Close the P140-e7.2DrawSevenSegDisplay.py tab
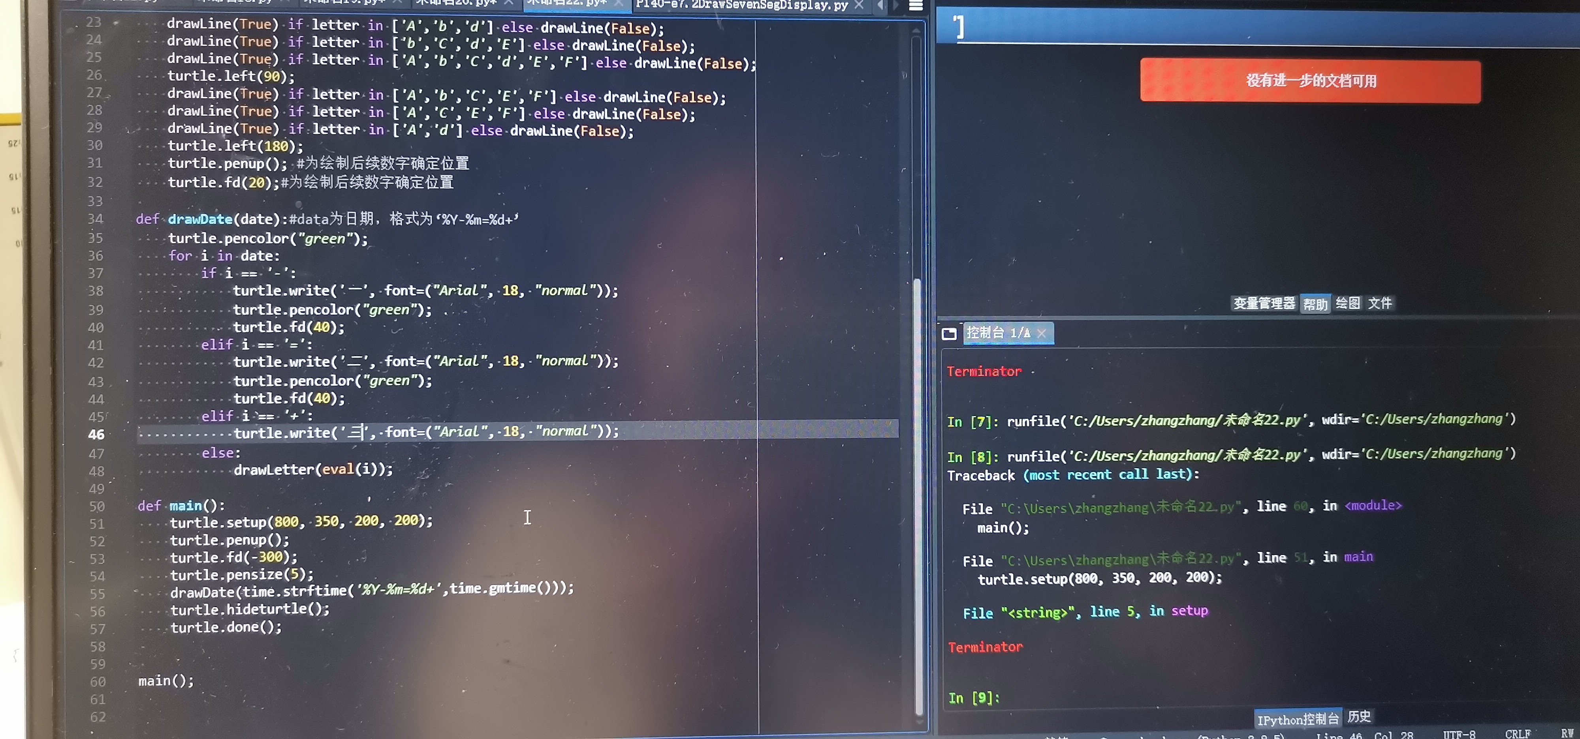The image size is (1580, 739). [859, 5]
